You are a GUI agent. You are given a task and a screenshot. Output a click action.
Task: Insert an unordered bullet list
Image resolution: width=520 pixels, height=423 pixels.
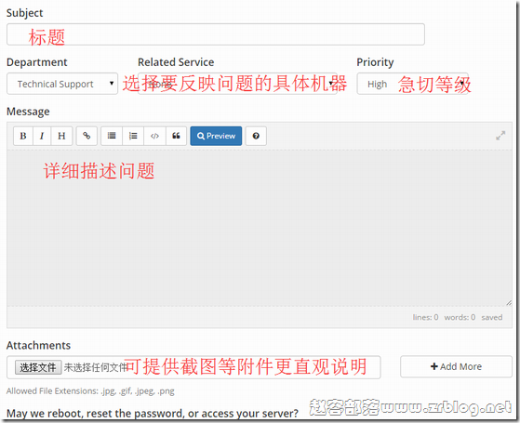112,136
